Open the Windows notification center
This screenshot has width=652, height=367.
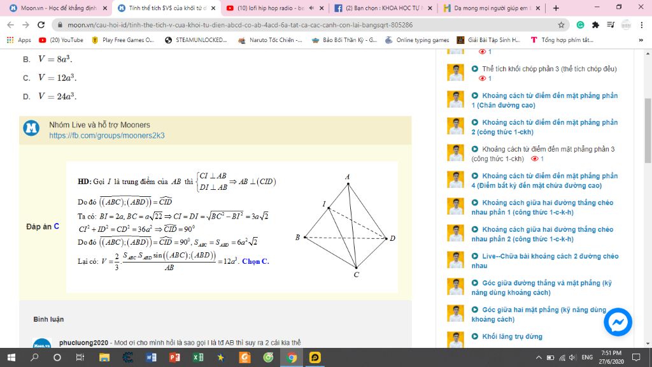[x=636, y=357]
